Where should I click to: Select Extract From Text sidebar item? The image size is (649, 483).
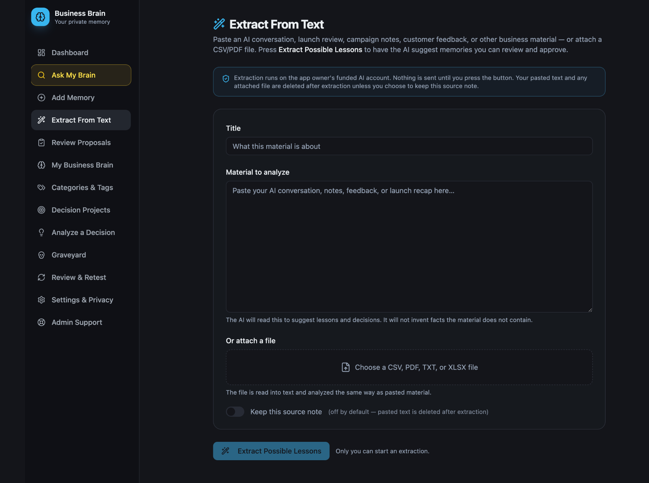(81, 120)
